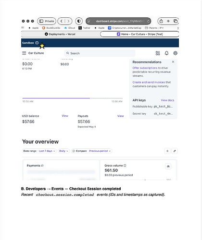
Task: Open the bookmarks bar grid icon
Action: tap(23, 27)
